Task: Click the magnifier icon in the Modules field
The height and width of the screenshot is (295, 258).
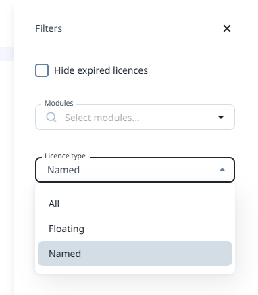Action: 51,117
